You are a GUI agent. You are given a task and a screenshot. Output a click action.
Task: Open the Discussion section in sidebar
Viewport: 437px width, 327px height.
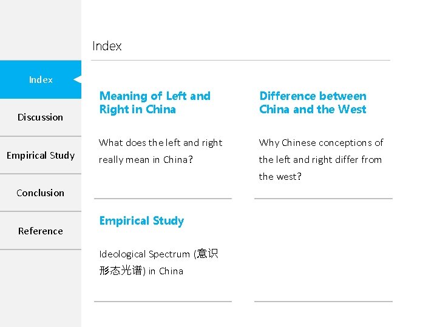pyautogui.click(x=40, y=117)
